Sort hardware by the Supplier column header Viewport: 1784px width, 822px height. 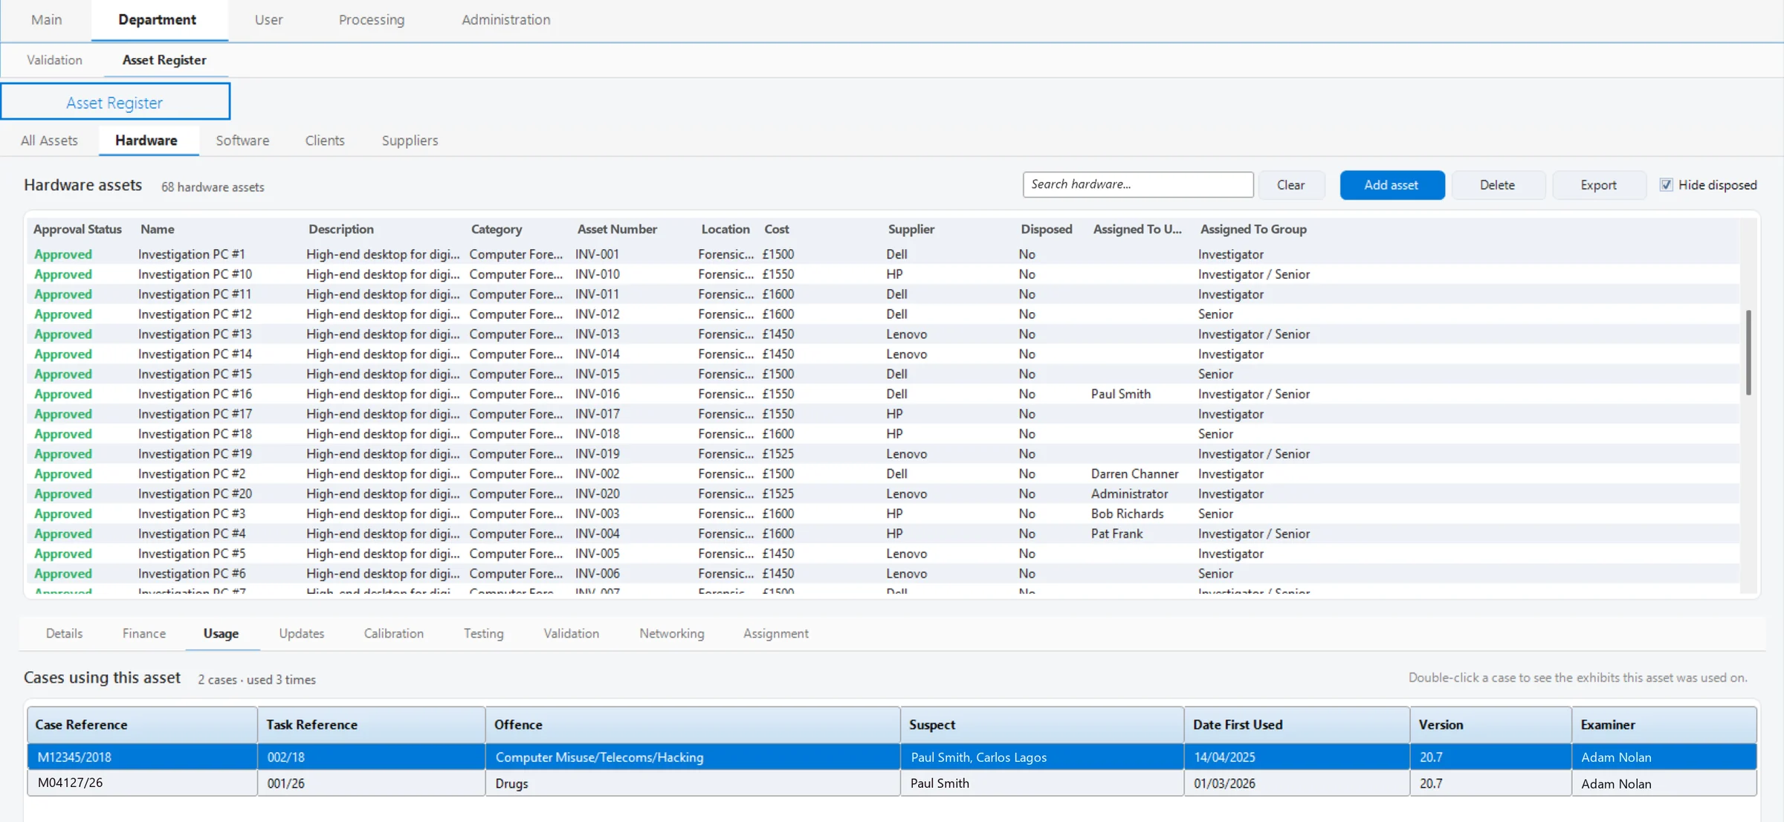911,230
